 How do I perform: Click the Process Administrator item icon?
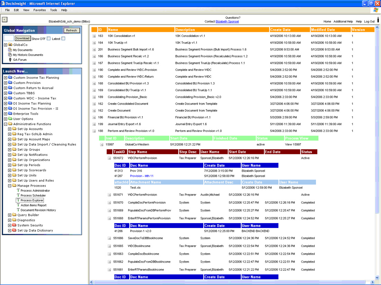(x=18, y=190)
